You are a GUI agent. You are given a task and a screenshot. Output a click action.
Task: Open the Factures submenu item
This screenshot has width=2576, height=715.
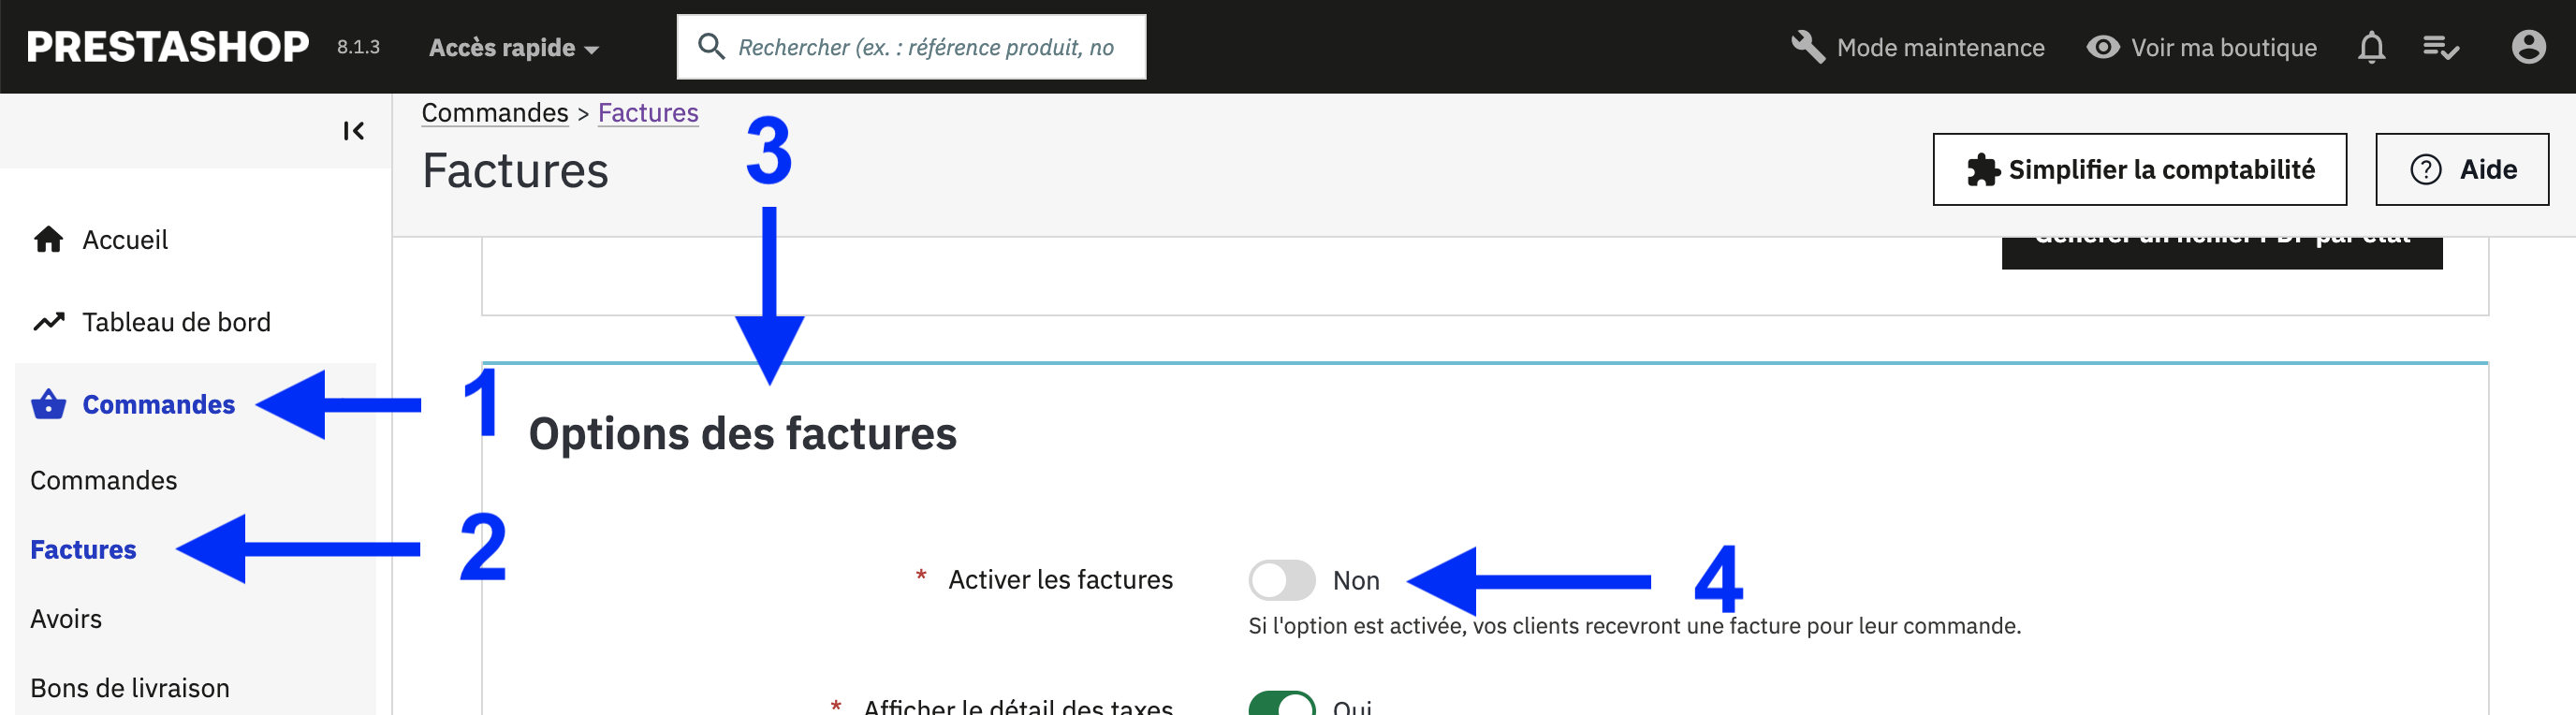click(x=83, y=550)
